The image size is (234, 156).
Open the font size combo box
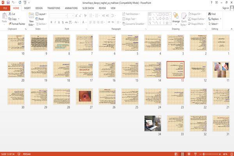click(71, 16)
